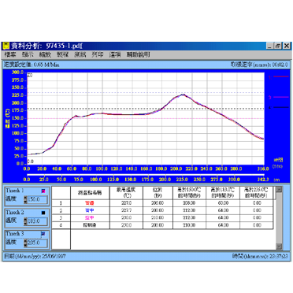Image resolution: width=293 pixels, height=293 pixels.
Task: Click the Thresh 2 black color swatch
Action: coord(43,213)
